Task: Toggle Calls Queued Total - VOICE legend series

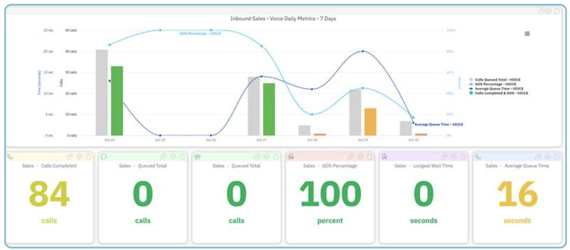Action: [x=498, y=80]
